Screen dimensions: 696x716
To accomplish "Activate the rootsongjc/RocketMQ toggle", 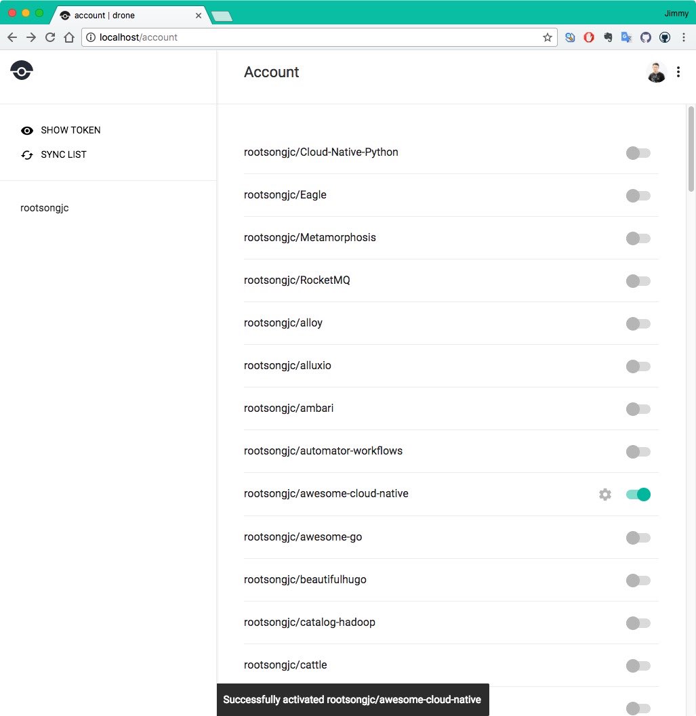I will click(x=638, y=281).
